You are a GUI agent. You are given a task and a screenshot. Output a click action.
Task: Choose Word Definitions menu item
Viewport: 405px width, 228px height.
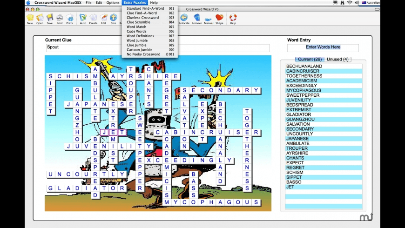[150, 36]
